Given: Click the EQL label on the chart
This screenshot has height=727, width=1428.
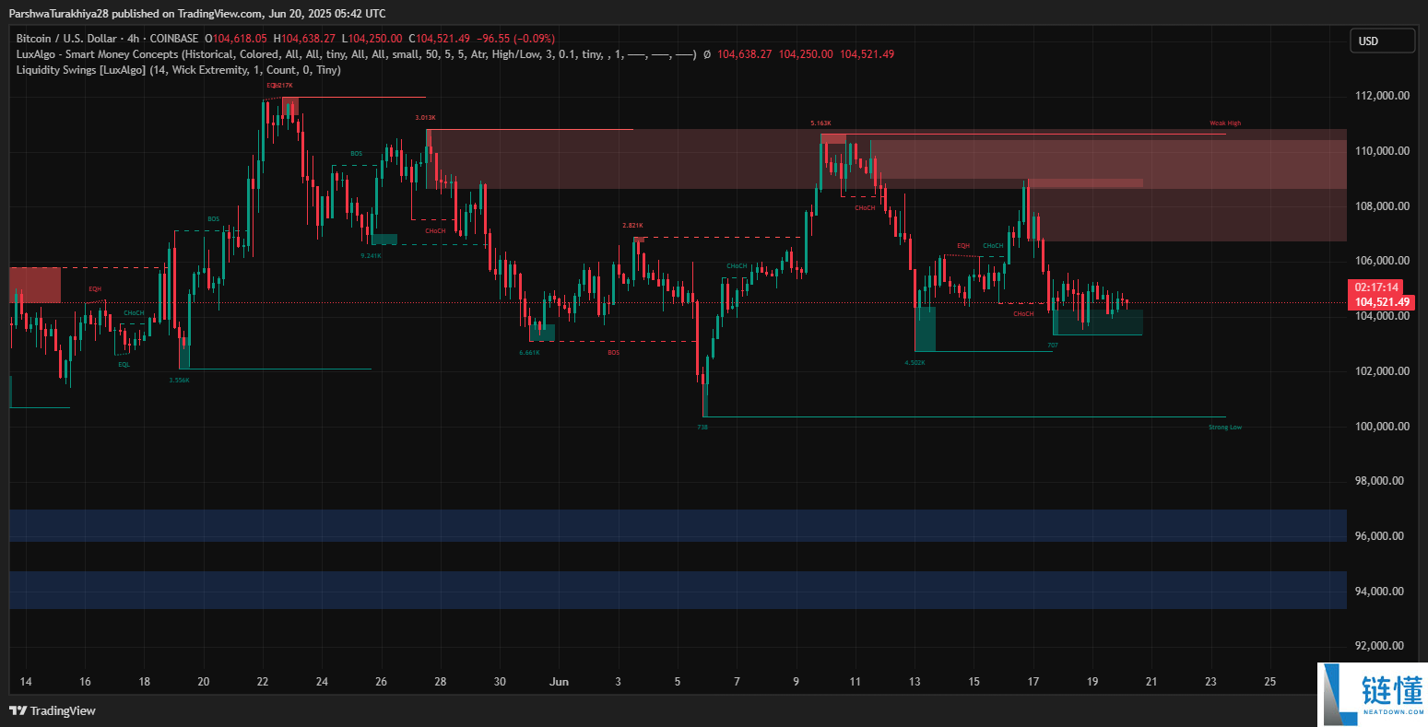Looking at the screenshot, I should click(x=124, y=364).
